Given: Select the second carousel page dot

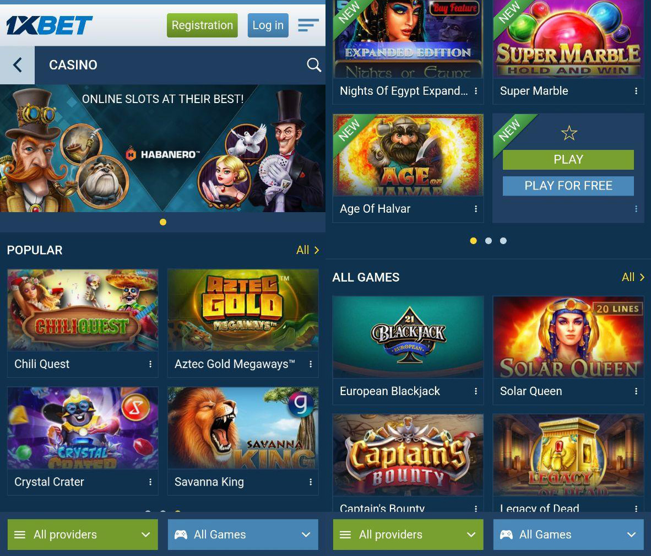Looking at the screenshot, I should 488,241.
